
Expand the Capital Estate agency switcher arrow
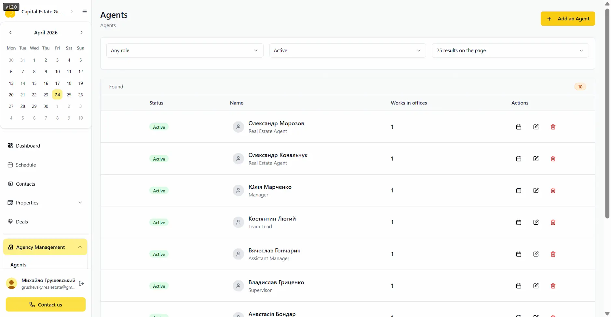72,11
